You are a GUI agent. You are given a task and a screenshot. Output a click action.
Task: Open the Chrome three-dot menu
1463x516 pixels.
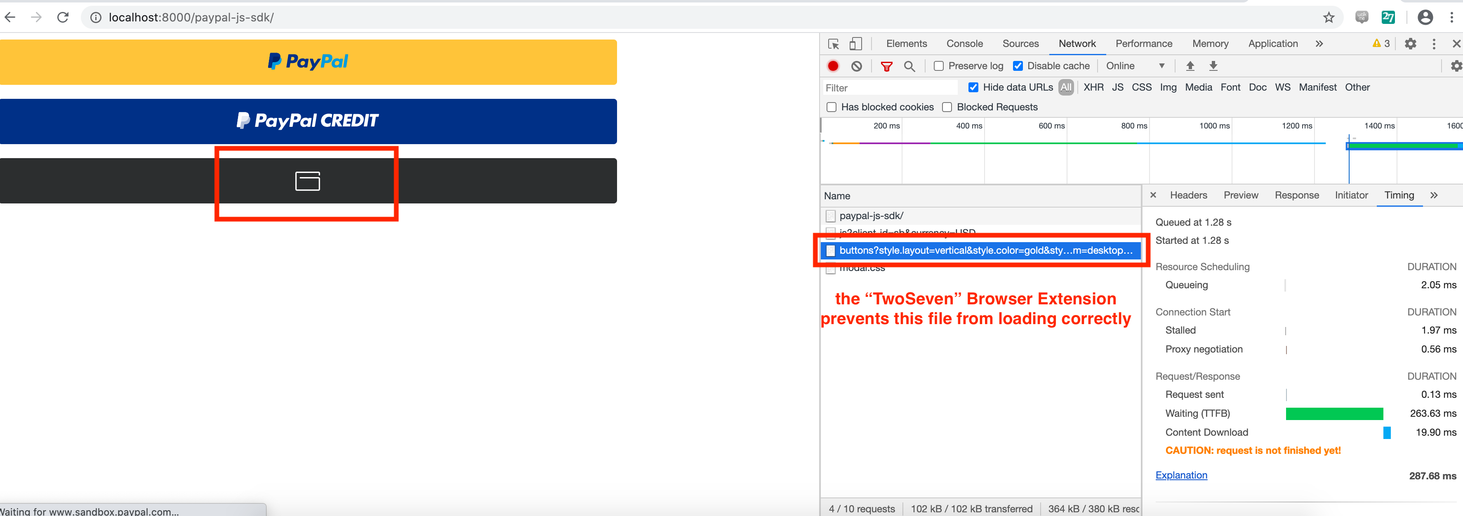click(1451, 18)
